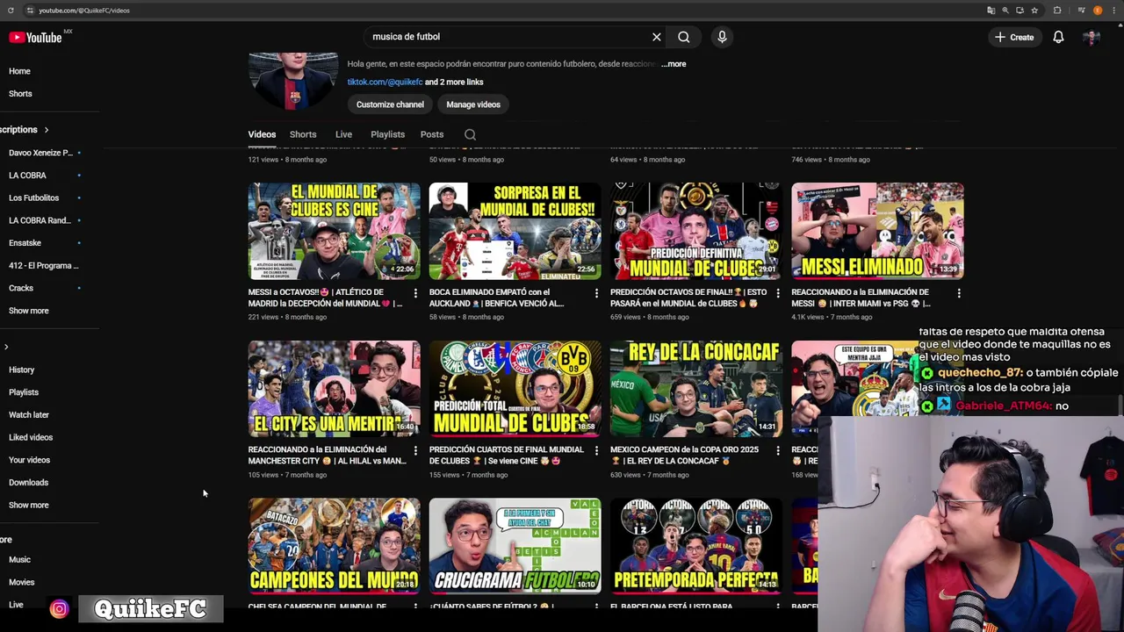Open the orange Chrome profile icon
This screenshot has height=632, width=1124.
[x=1098, y=11]
